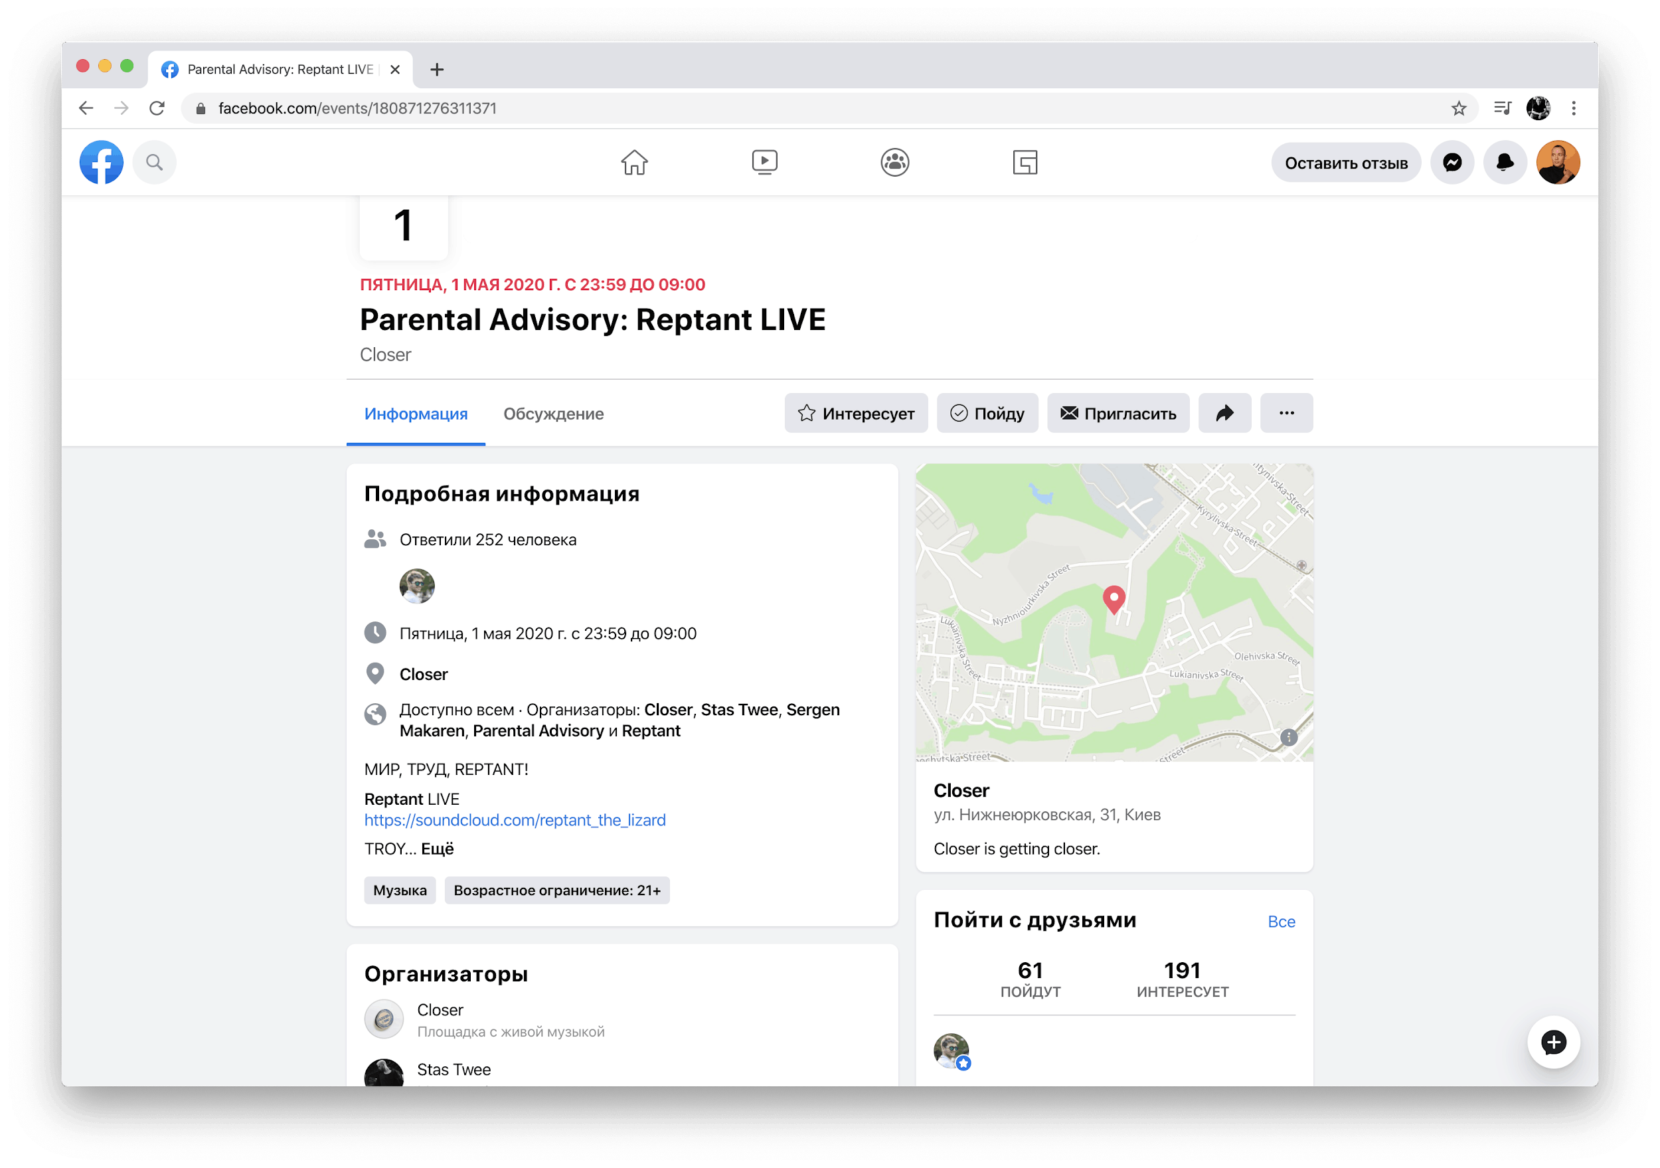Click Возрастное ограничение: 21+ tag

556,890
